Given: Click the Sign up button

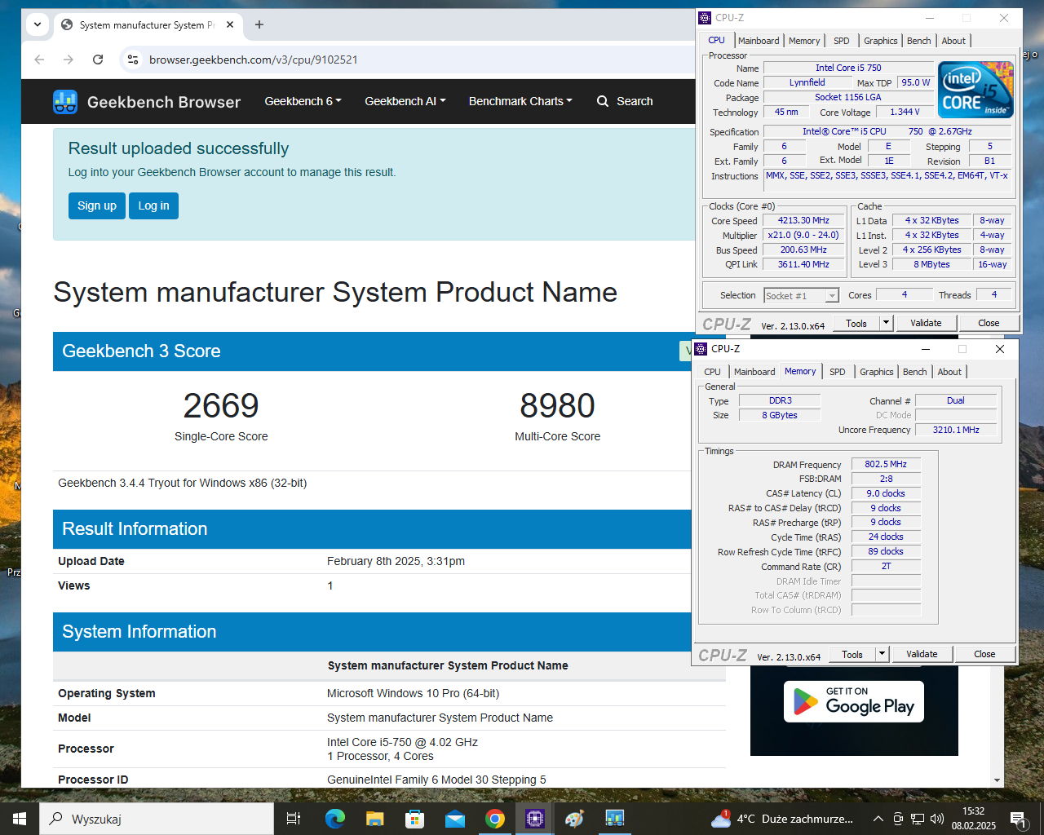Looking at the screenshot, I should (97, 205).
